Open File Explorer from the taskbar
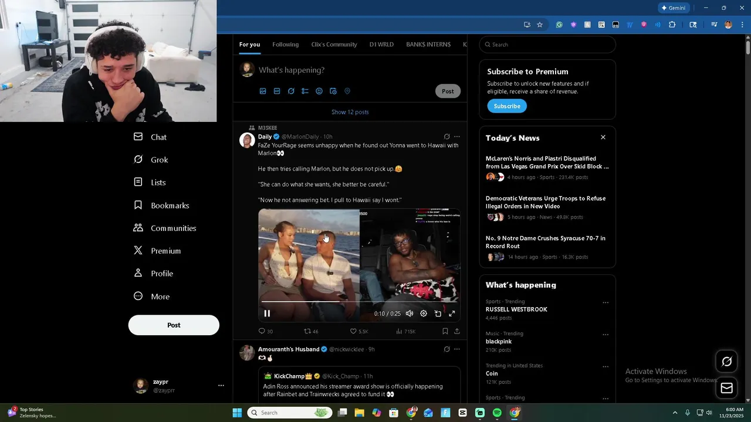 point(359,413)
